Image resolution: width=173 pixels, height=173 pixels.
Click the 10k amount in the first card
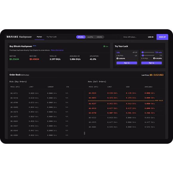tap(118, 52)
